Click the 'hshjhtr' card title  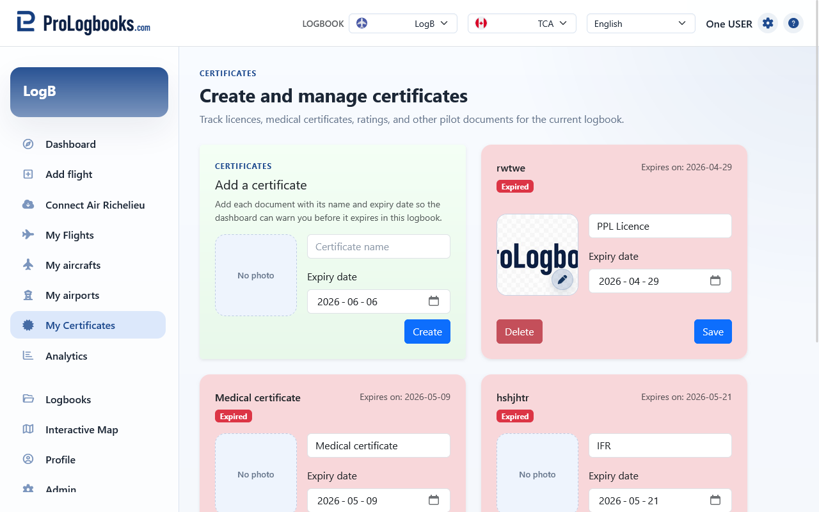(513, 397)
